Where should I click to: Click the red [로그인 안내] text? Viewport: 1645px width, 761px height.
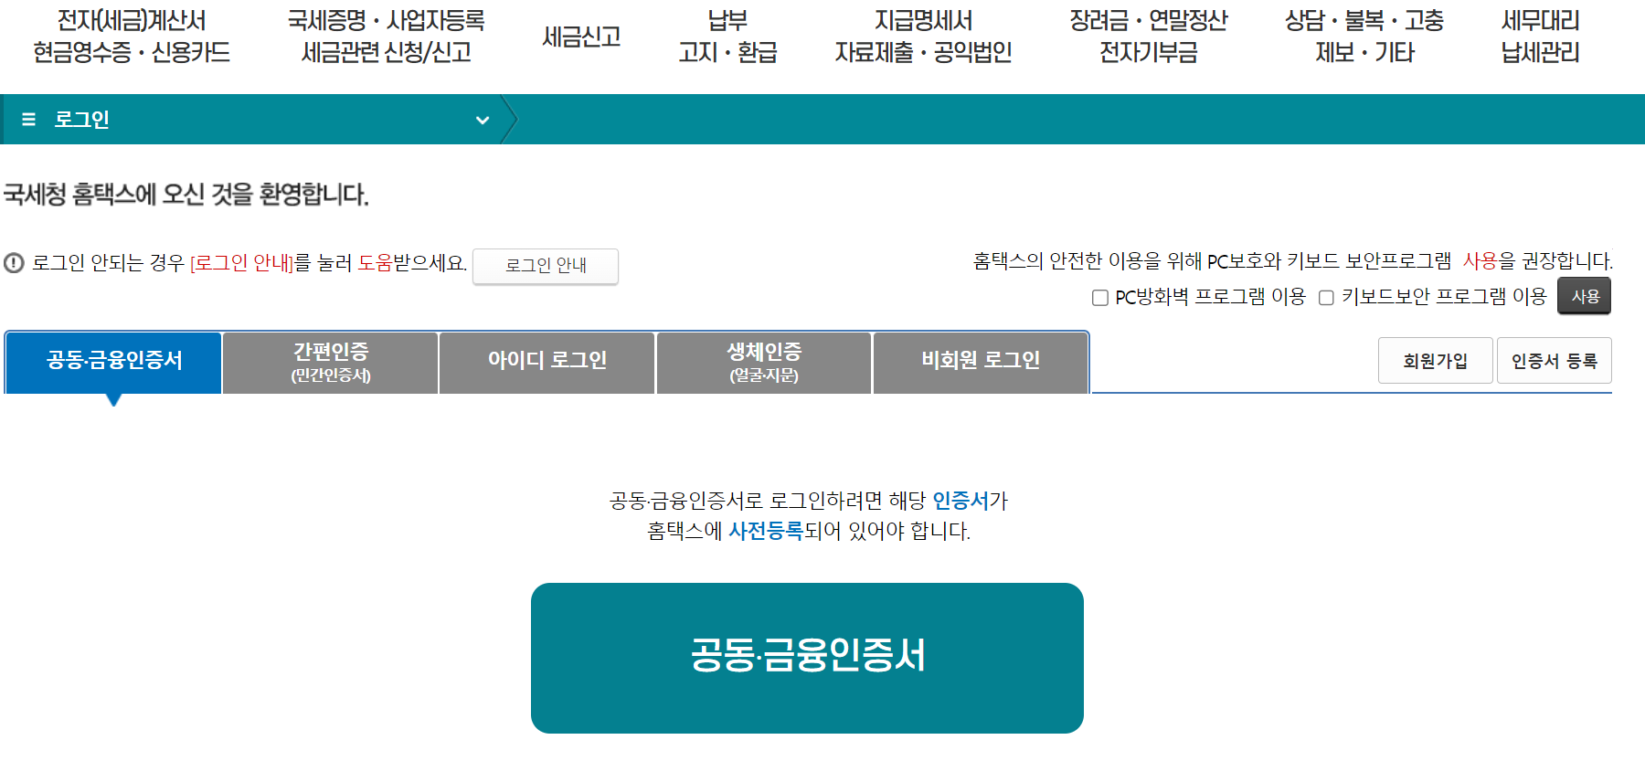click(242, 263)
